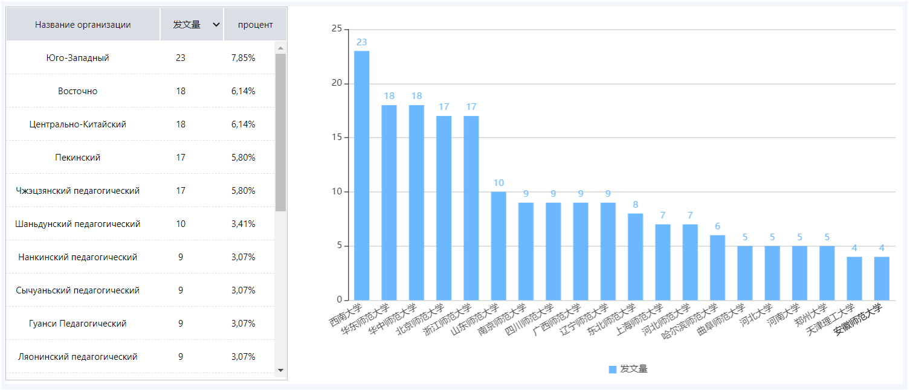Image resolution: width=910 pixels, height=390 pixels.
Task: Click the процент column header
Action: coord(255,25)
